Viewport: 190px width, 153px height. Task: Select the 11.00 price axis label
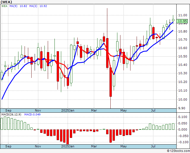(183, 15)
